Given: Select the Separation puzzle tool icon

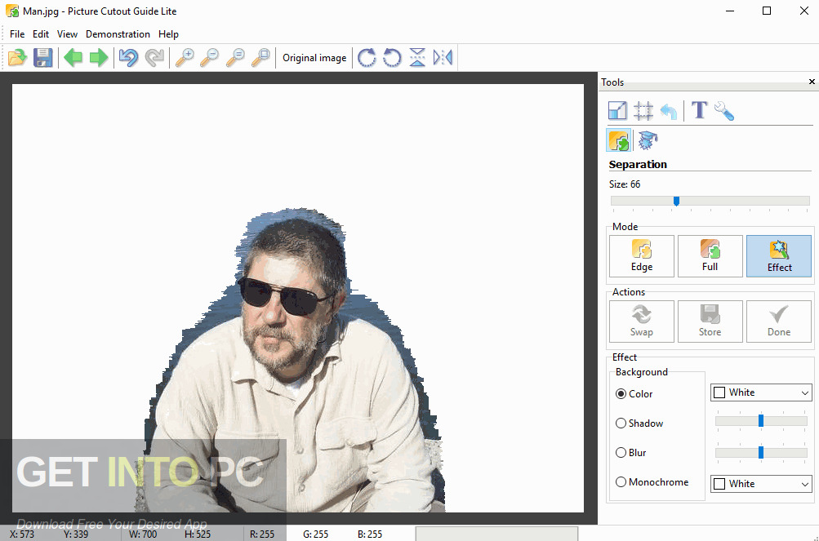Looking at the screenshot, I should coord(619,140).
